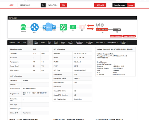This screenshot has height=120, width=149.
Task: Select the green ODC icon
Action: 73,27
